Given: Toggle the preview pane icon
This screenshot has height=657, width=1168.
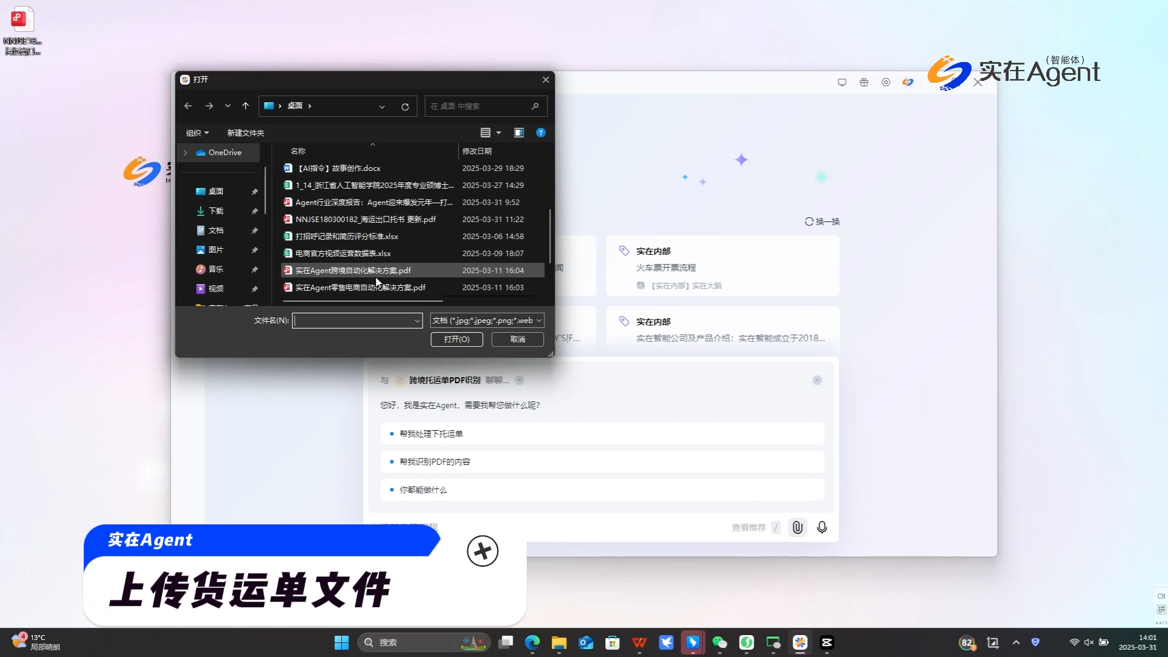Looking at the screenshot, I should 519,133.
